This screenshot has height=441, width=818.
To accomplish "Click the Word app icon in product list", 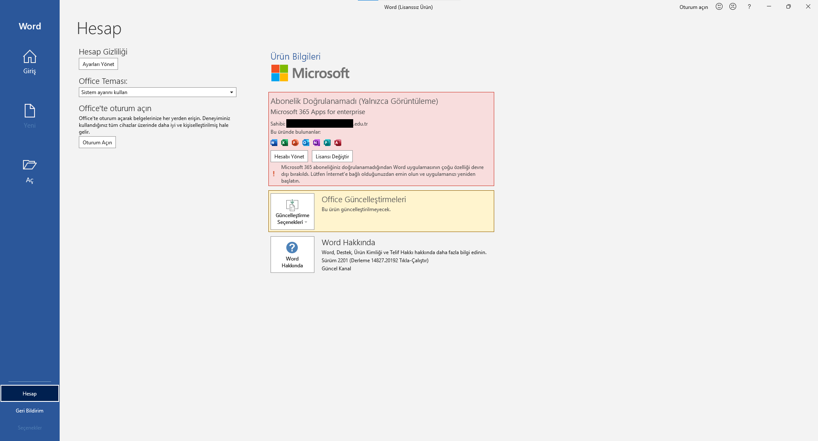I will click(274, 143).
